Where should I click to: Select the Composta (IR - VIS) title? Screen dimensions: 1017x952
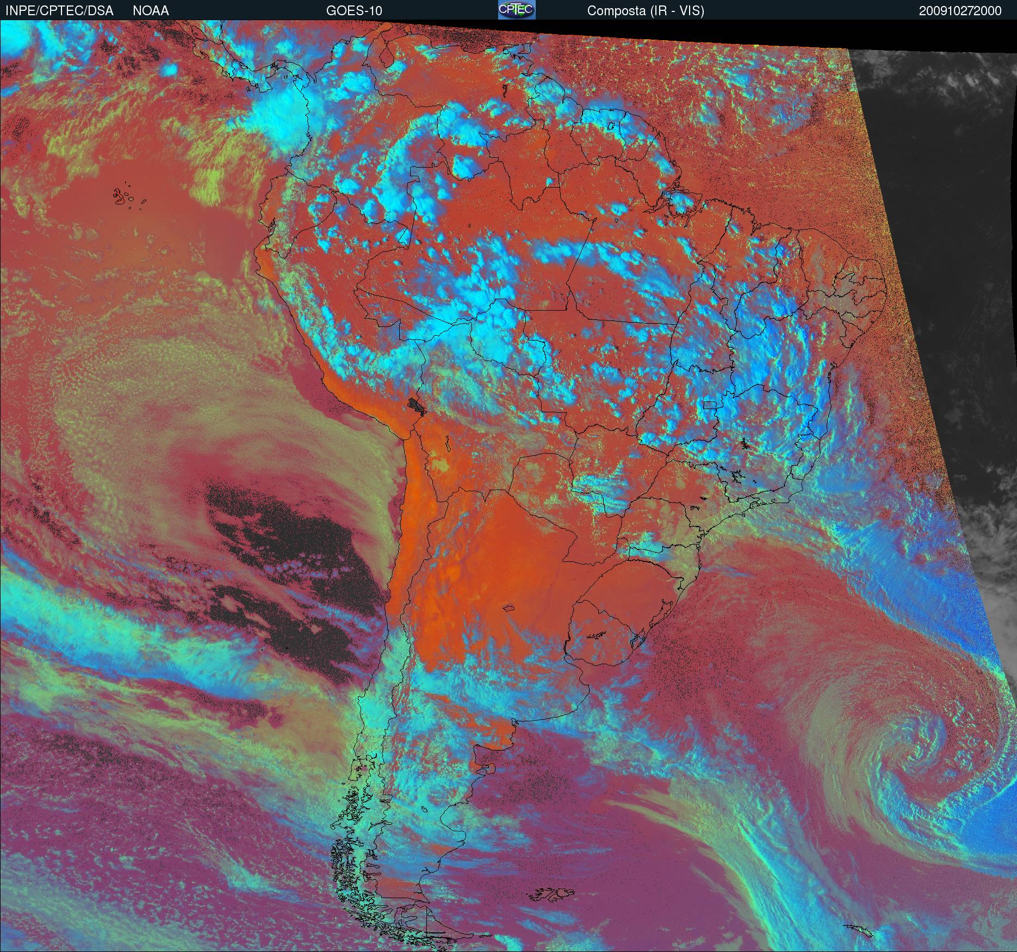[646, 11]
